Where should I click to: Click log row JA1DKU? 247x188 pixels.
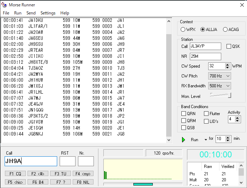point(84,20)
